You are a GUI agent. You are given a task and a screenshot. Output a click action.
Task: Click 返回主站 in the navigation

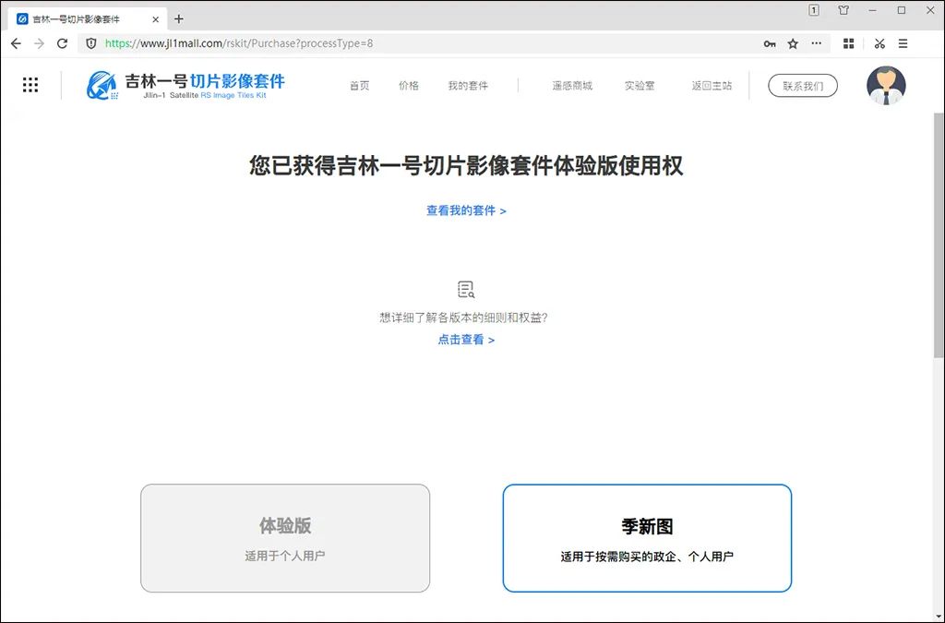tap(712, 86)
